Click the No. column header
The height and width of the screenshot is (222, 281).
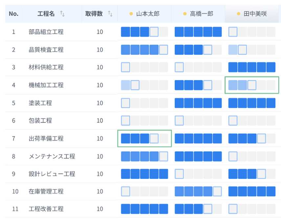[x=13, y=14]
